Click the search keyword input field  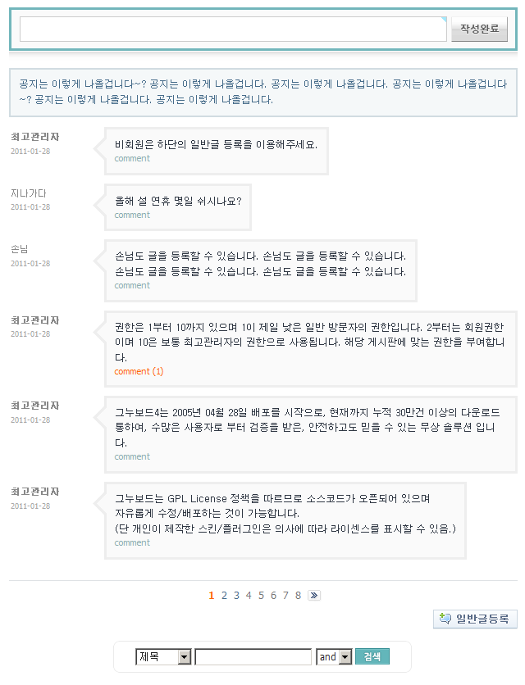(253, 657)
